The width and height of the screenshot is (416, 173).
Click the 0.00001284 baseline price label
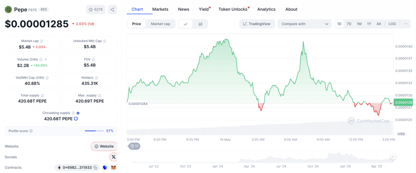click(138, 104)
